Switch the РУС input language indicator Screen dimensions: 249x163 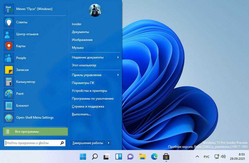(206, 157)
